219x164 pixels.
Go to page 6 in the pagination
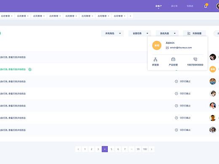(x=118, y=149)
